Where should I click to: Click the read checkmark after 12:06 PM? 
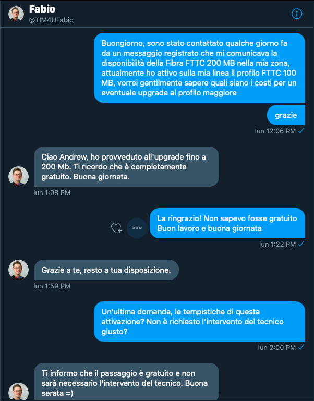(x=301, y=131)
